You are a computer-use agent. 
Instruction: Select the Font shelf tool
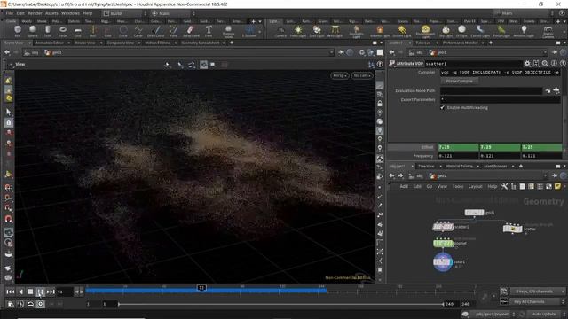pos(209,31)
